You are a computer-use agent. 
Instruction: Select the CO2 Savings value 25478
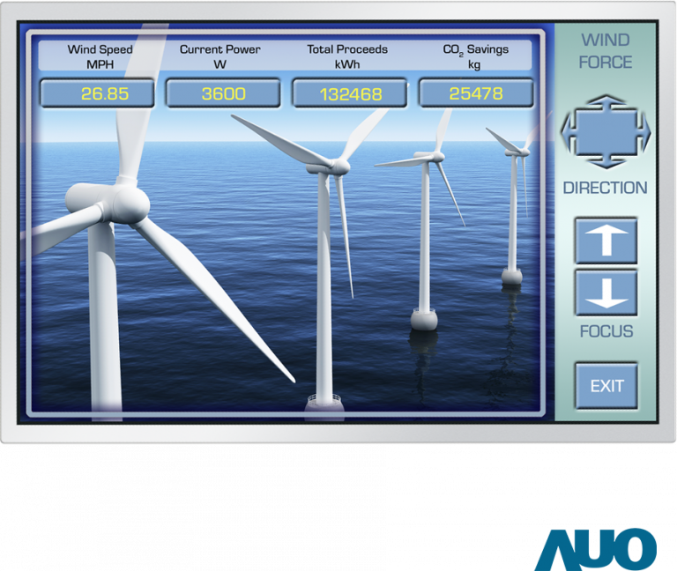pyautogui.click(x=476, y=93)
